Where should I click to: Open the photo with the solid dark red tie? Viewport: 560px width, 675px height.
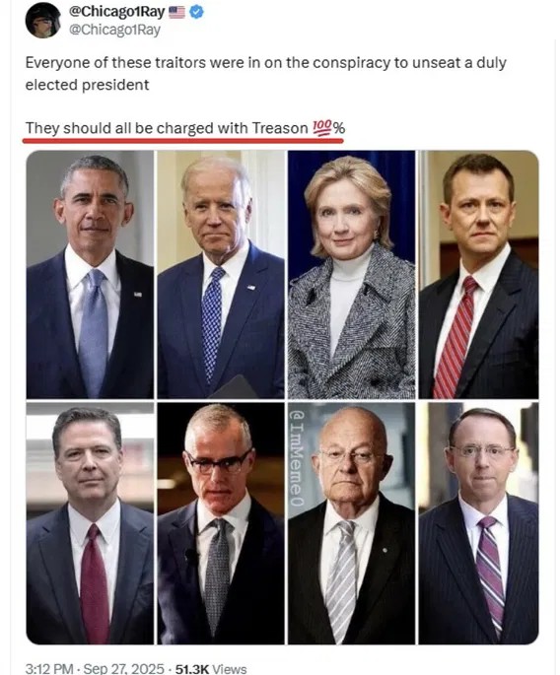(x=90, y=523)
